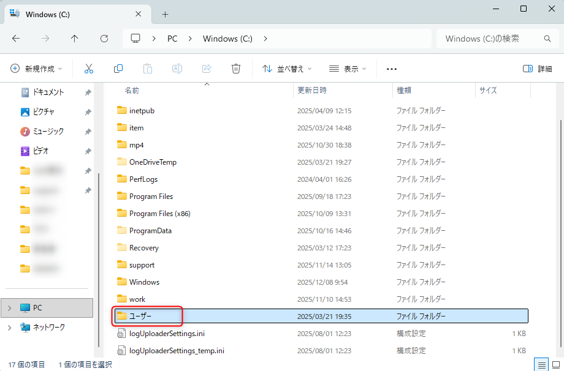Go up one folder level

coord(75,39)
